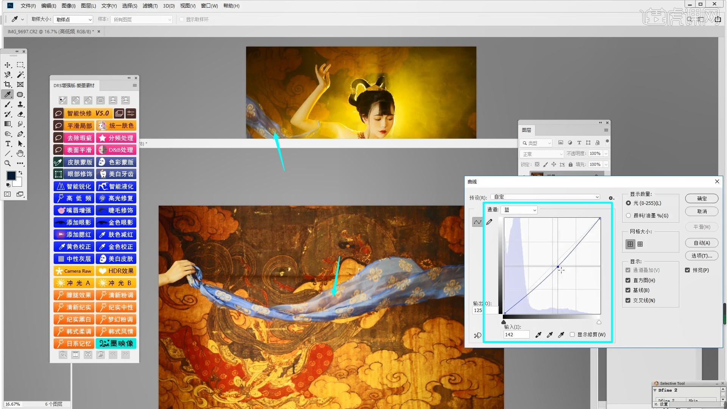This screenshot has height=409, width=727.
Task: Click the foreground color swatch
Action: 11,175
